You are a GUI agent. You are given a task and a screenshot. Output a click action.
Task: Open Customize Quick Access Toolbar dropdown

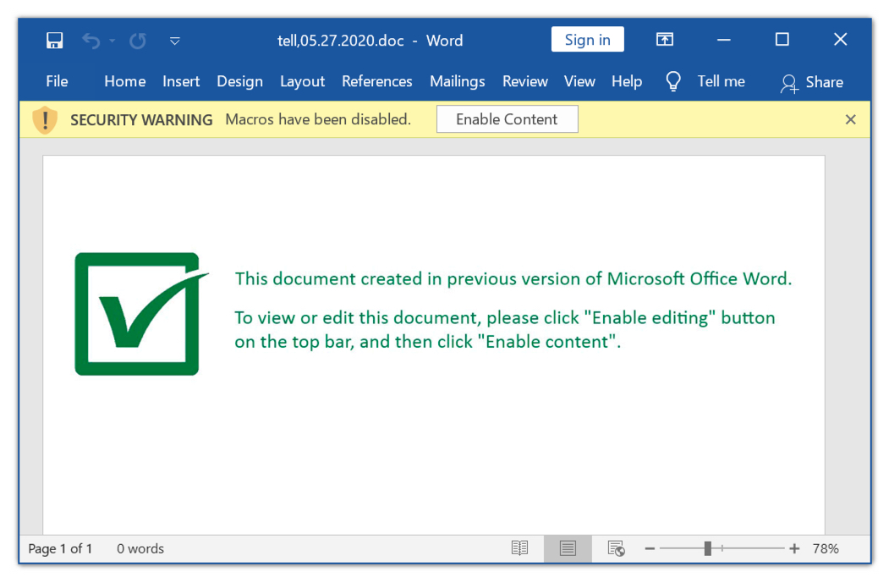(x=174, y=41)
